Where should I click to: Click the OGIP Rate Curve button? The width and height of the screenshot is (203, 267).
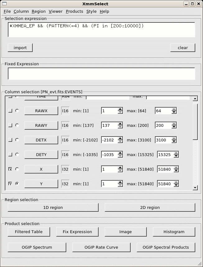click(x=101, y=247)
